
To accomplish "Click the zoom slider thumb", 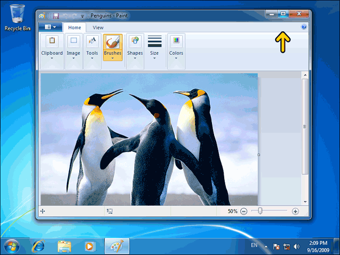I will click(x=260, y=211).
